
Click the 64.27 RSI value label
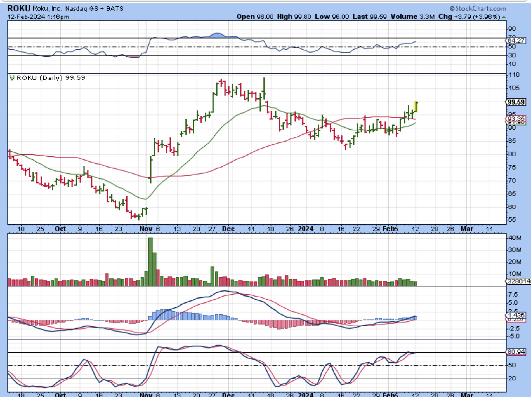[x=516, y=41]
